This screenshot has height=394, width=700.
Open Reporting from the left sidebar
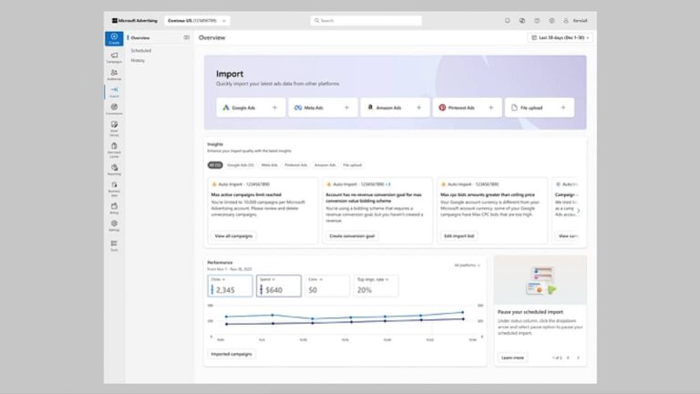point(114,170)
